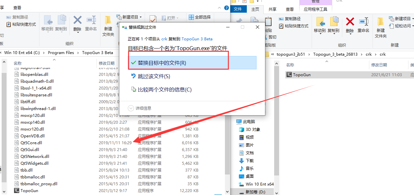Click Rename (重命名) icon in crk window
Viewport: 414px width, 195px height.
[x=363, y=25]
